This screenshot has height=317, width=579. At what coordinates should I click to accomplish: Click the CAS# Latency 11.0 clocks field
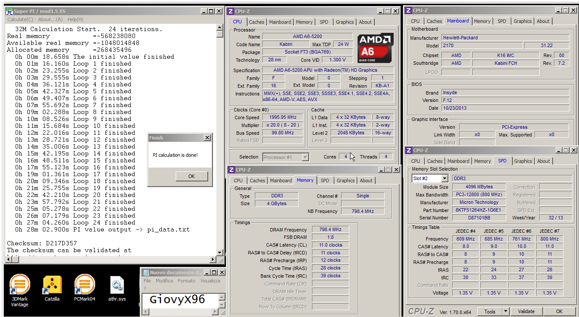click(330, 245)
